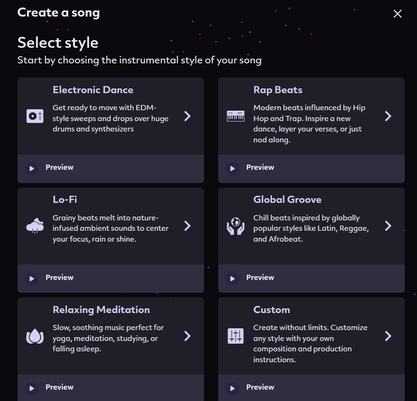Click the Lo-Fi style description text

(111, 228)
